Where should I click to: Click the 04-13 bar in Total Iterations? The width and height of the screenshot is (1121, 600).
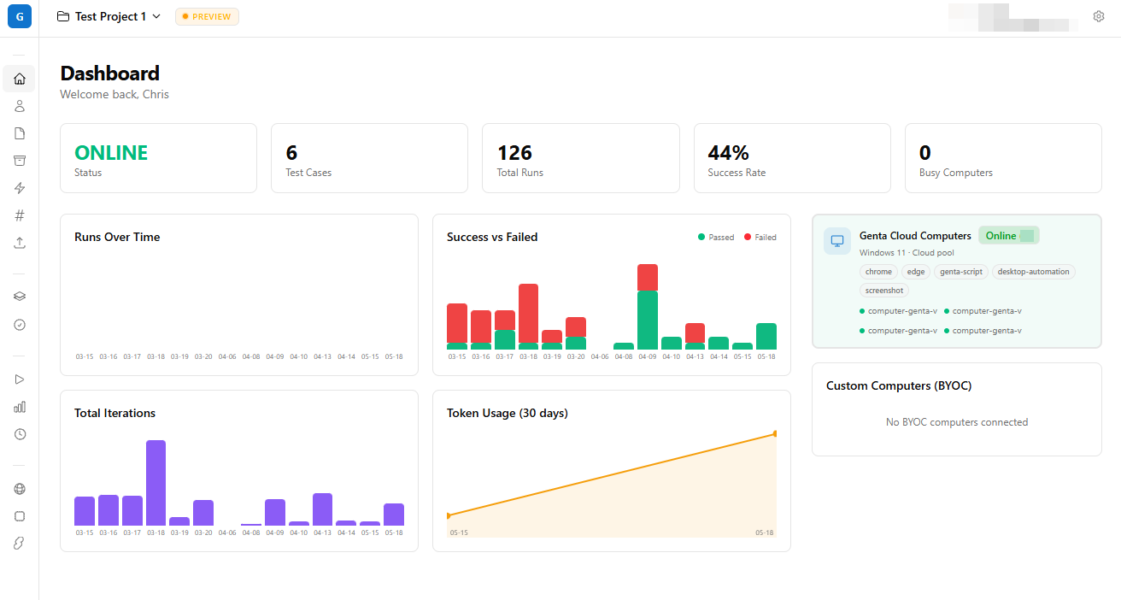322,509
